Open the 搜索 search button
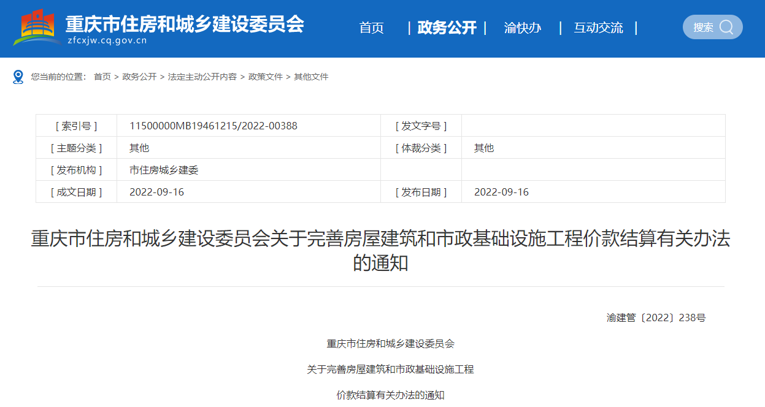The height and width of the screenshot is (407, 765). (712, 27)
